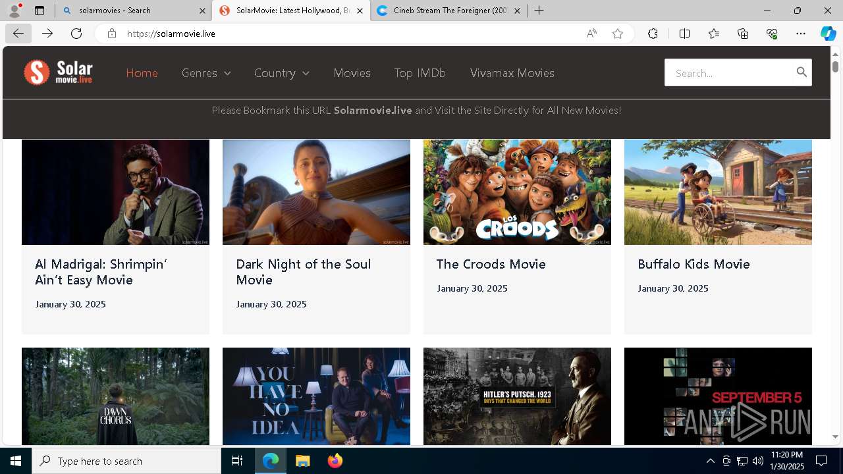
Task: Click the Dark Night of the Soul thumbnail
Action: click(x=316, y=192)
